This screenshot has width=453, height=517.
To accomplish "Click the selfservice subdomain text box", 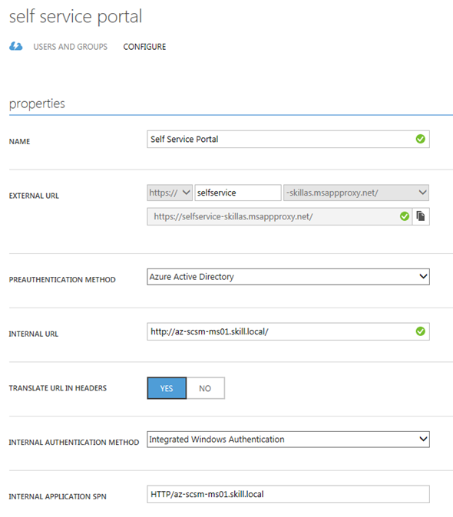I will point(238,193).
